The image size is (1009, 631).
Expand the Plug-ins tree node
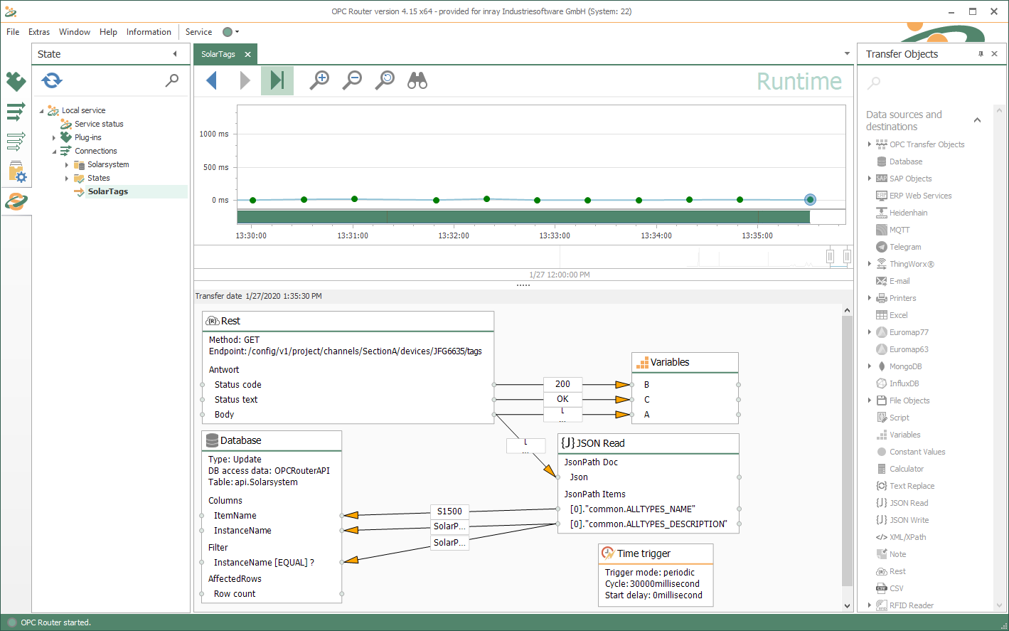click(54, 138)
